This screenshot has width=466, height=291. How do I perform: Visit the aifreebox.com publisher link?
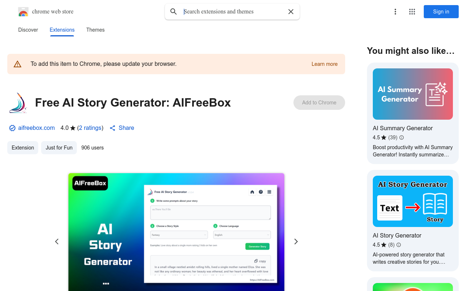pos(36,128)
